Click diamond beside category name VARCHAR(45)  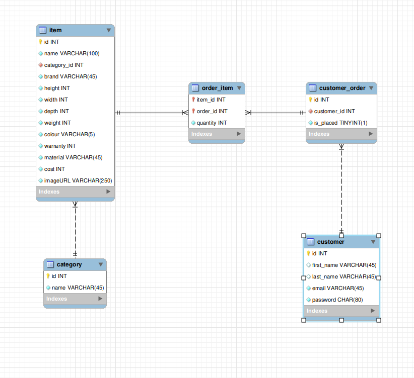(x=48, y=288)
